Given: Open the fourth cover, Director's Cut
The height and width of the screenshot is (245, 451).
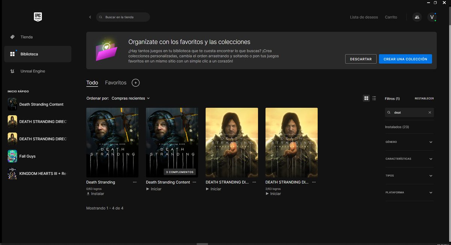Looking at the screenshot, I should (x=292, y=142).
